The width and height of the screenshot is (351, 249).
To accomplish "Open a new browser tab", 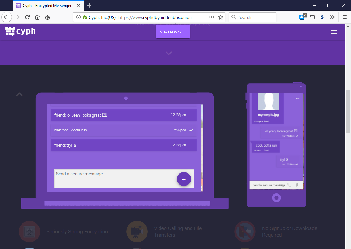I will (x=89, y=6).
